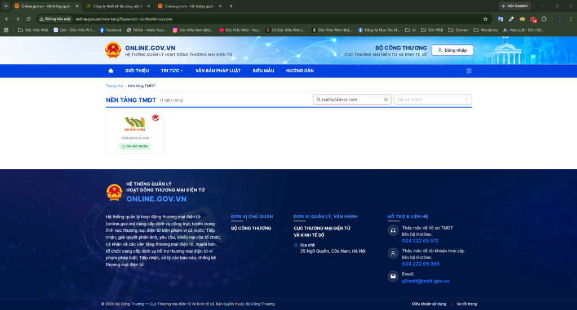This screenshot has height=310, width=577.
Task: Go back with the browser back arrow
Action: click(7, 19)
